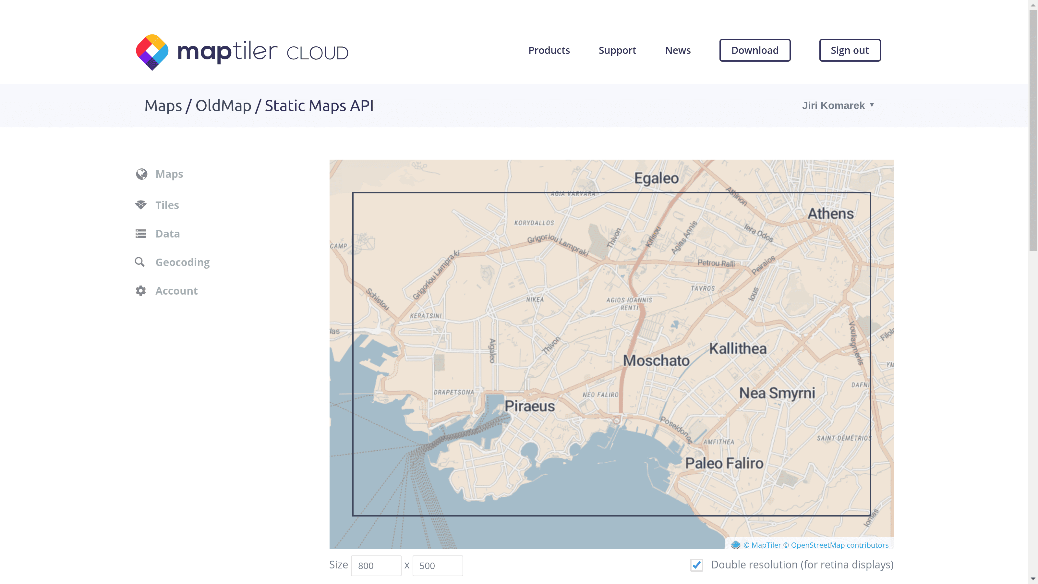Open Geocoding using the magnifier icon
The image size is (1038, 584).
tap(141, 262)
